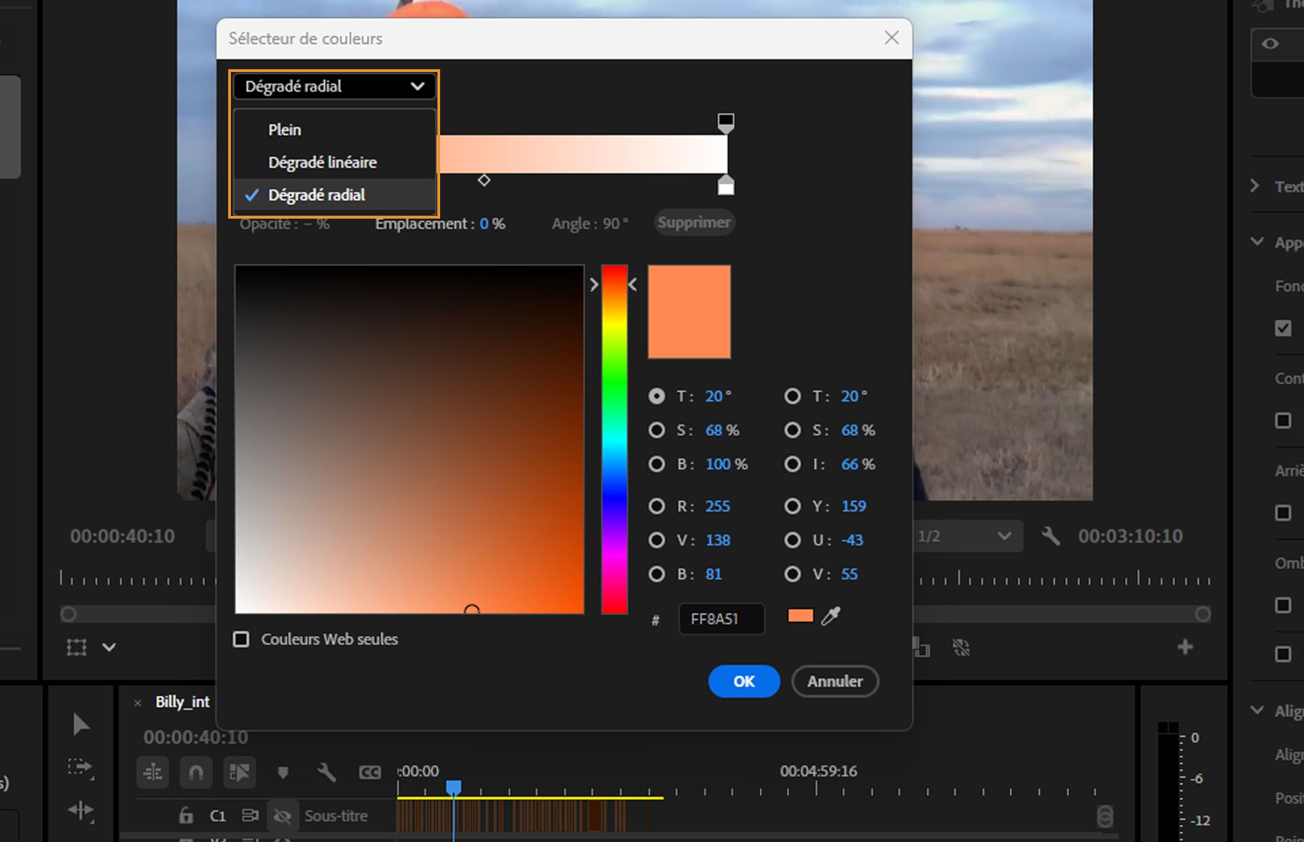Viewport: 1304px width, 842px height.
Task: Toggle lock on Sous-titre track
Action: tap(185, 816)
